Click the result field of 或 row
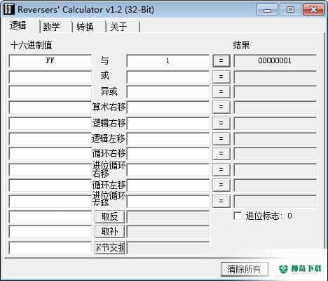The height and width of the screenshot is (281, 328). coord(275,77)
